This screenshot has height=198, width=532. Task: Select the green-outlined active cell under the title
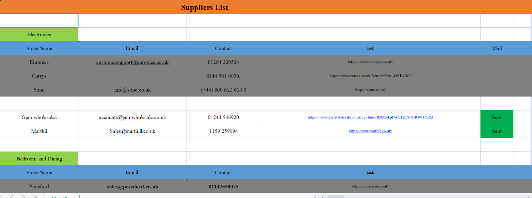[39, 21]
